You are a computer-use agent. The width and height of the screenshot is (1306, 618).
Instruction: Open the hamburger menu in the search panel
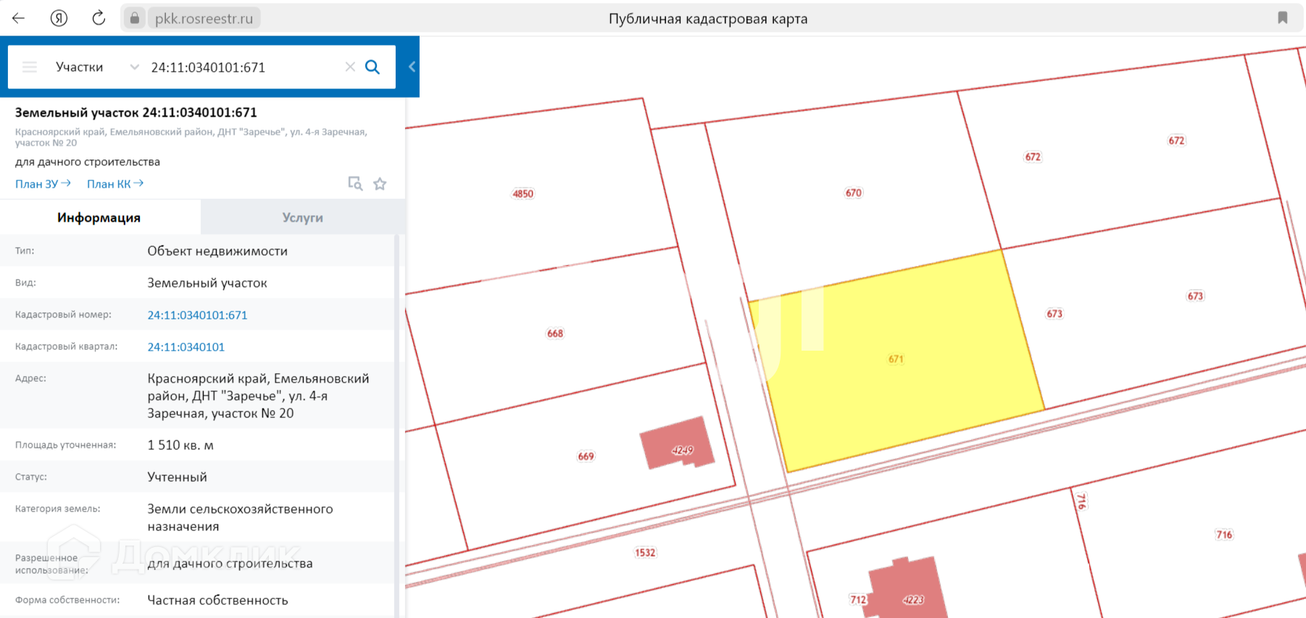click(x=30, y=67)
